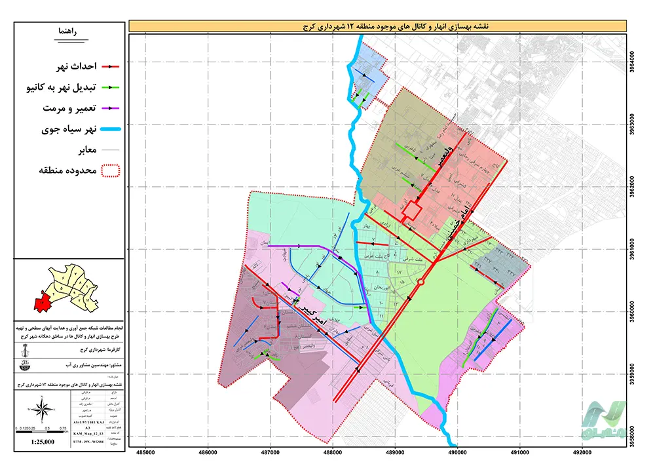Click the 488000 easting label on bottom axis
This screenshot has width=655, height=464.
tap(333, 452)
